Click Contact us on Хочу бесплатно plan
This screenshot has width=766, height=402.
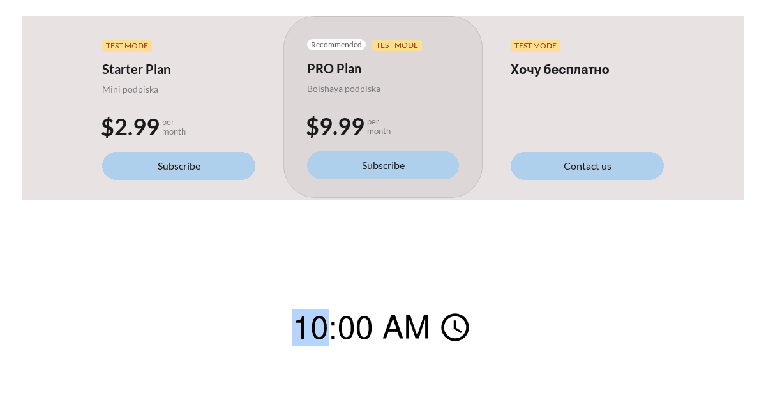[587, 165]
